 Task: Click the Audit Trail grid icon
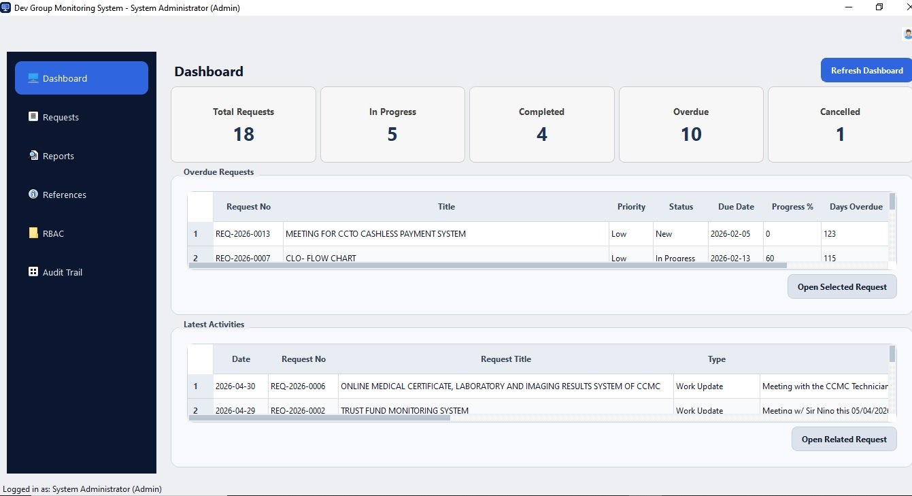pyautogui.click(x=33, y=272)
